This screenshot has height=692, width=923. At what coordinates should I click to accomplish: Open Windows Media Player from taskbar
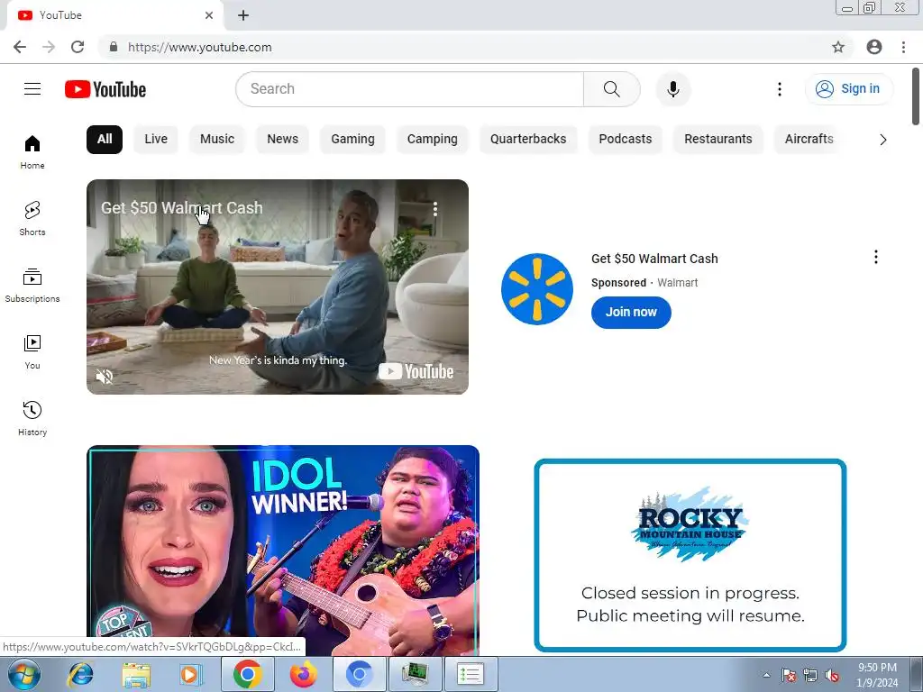coord(191,674)
